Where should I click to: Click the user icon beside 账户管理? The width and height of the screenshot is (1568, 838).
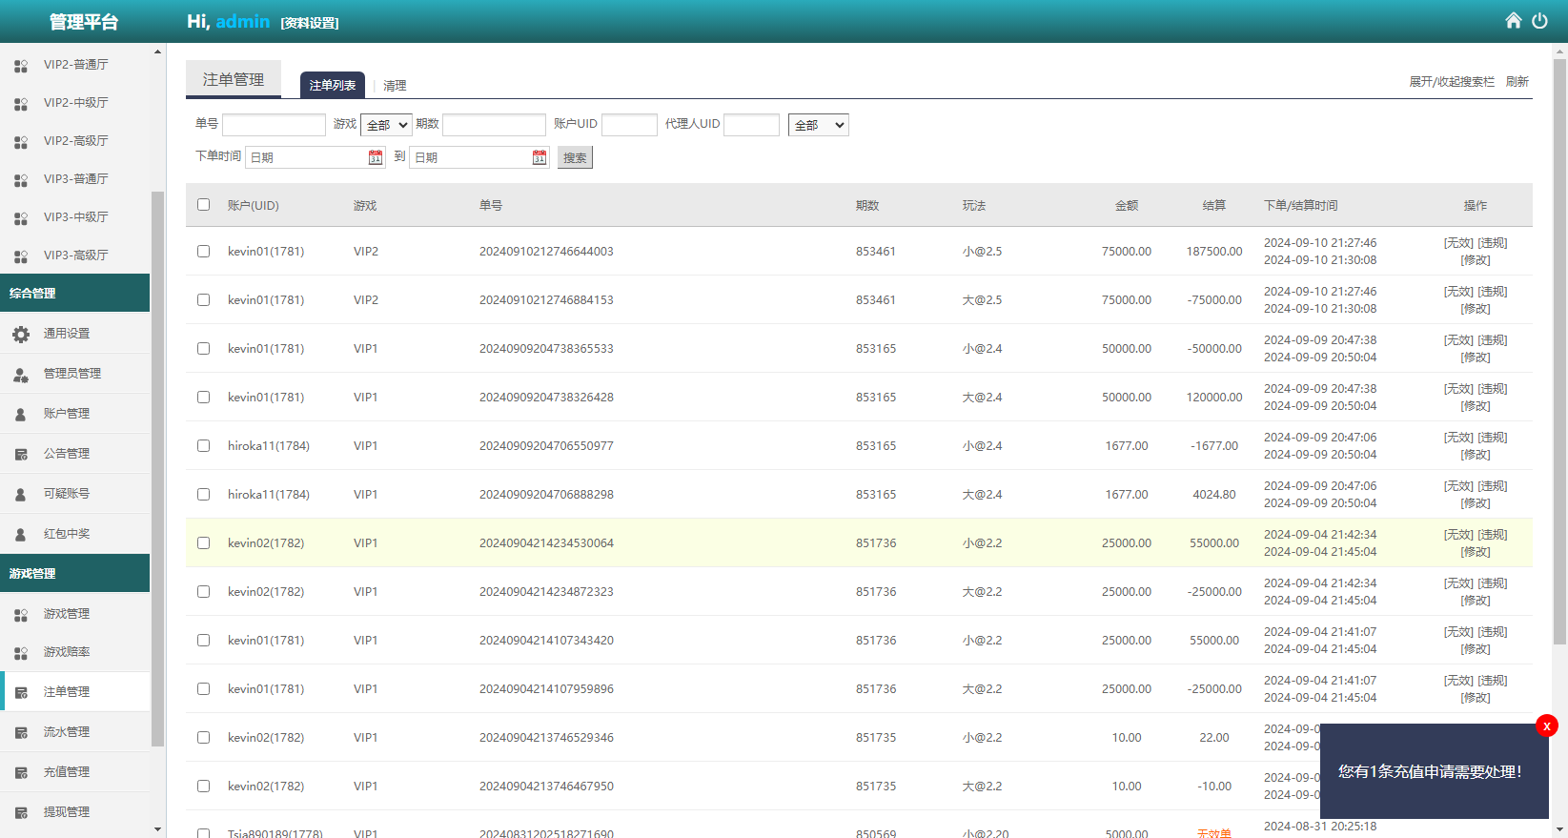click(x=21, y=414)
